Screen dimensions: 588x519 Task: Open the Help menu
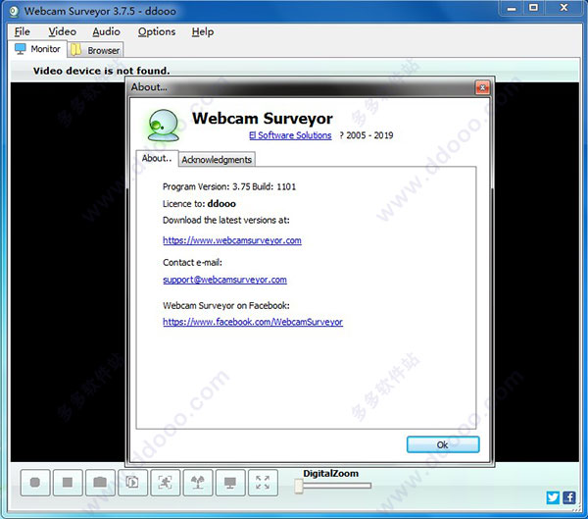tap(203, 32)
